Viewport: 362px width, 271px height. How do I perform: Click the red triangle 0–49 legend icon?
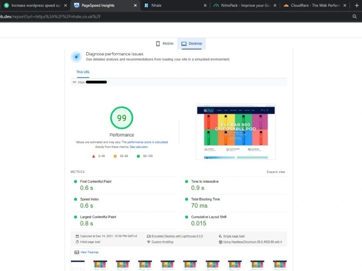point(93,156)
